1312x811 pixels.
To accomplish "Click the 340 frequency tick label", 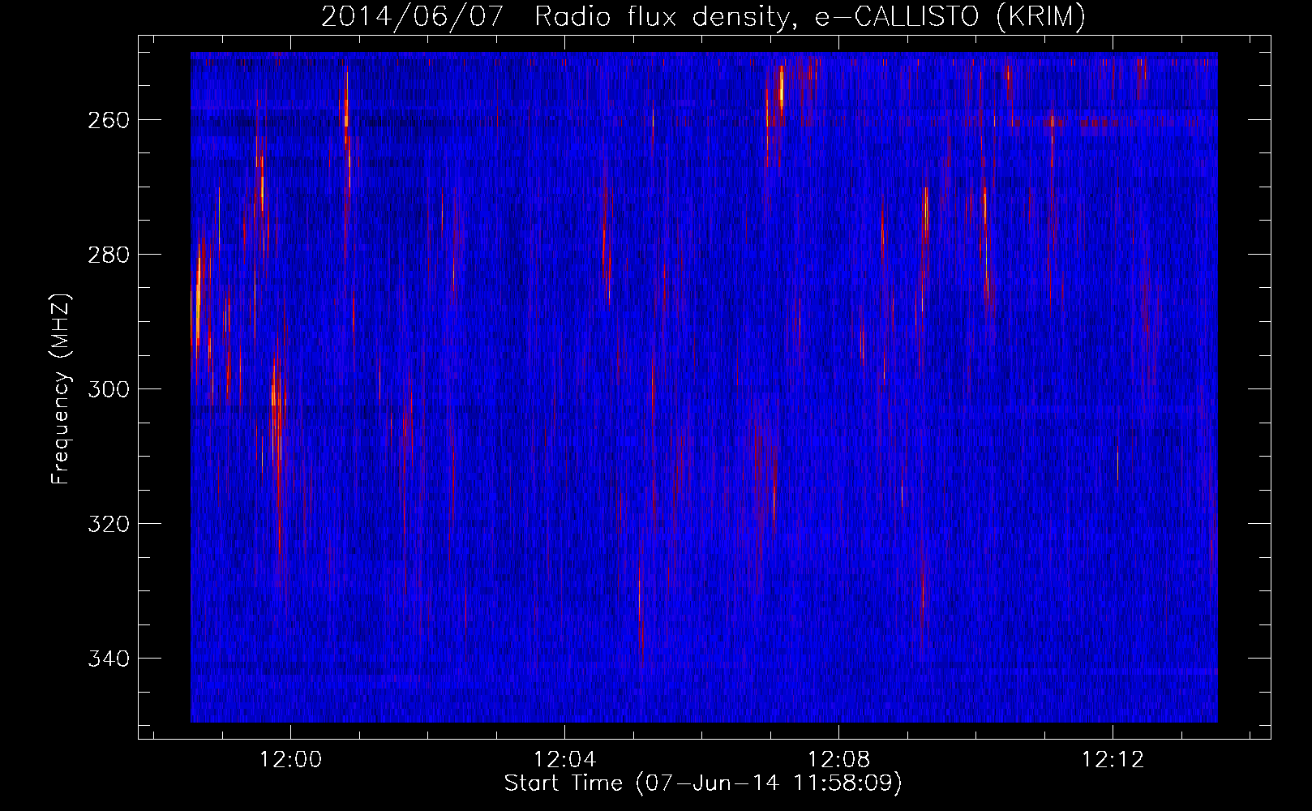I will (x=109, y=659).
